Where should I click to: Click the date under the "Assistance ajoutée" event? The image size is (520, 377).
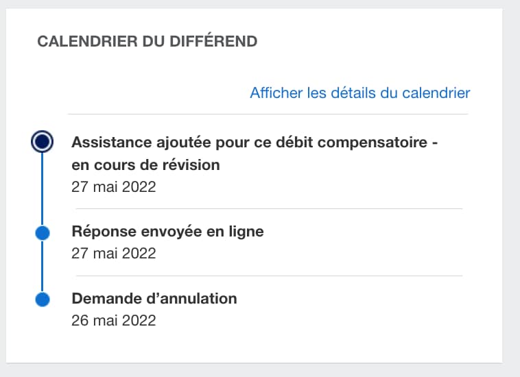114,186
